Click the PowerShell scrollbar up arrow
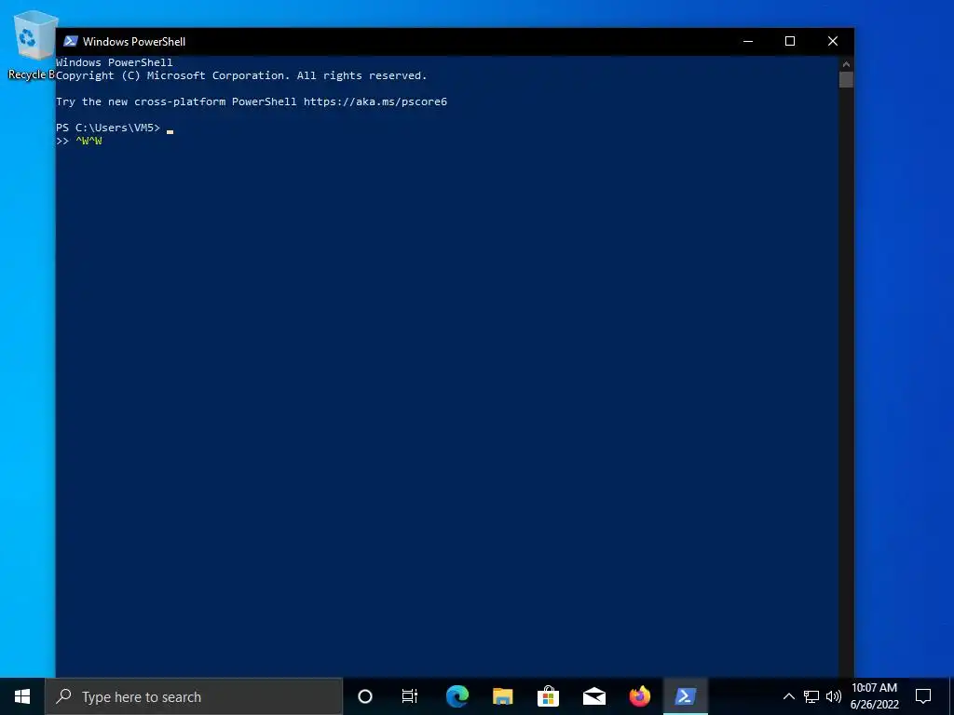The width and height of the screenshot is (954, 715). [846, 63]
